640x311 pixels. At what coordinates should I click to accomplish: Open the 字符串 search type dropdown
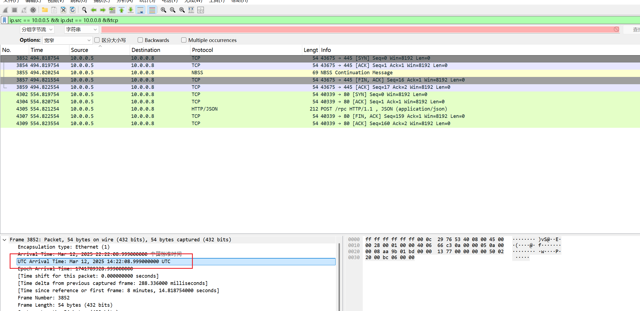coord(81,29)
